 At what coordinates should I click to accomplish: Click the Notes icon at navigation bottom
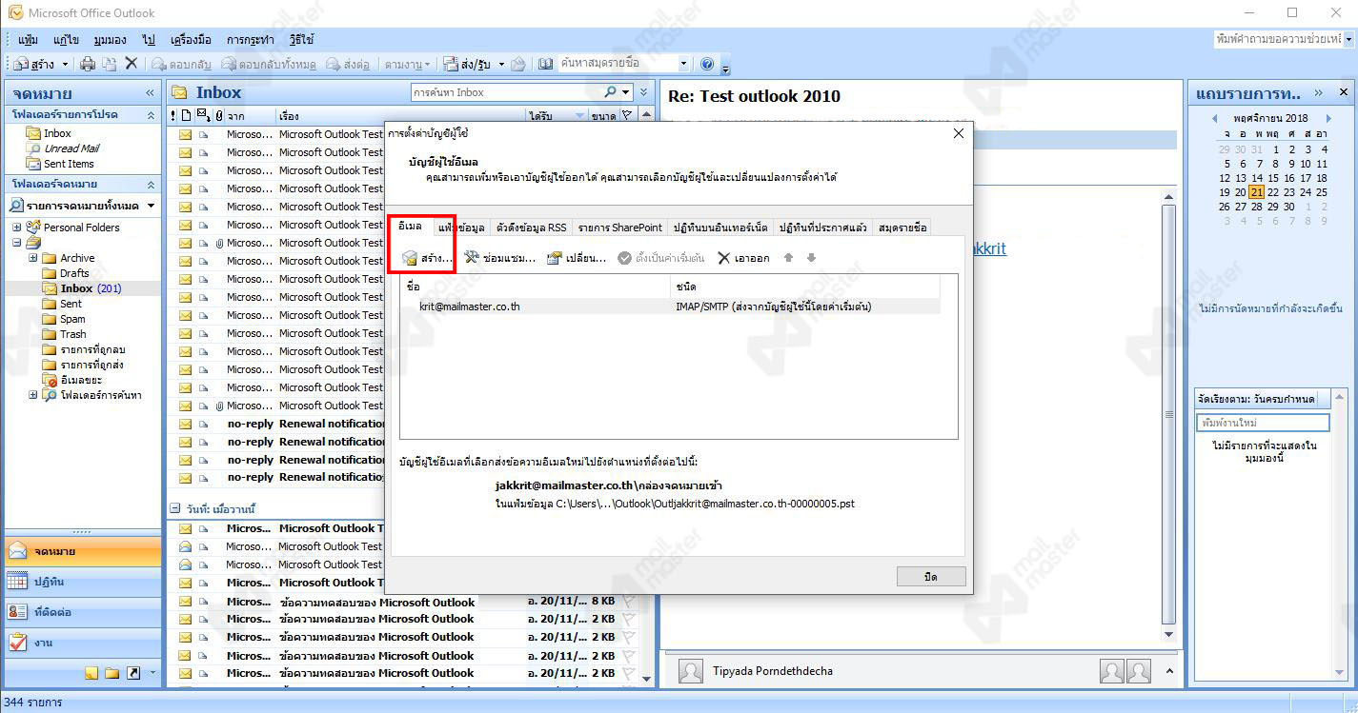pos(91,673)
